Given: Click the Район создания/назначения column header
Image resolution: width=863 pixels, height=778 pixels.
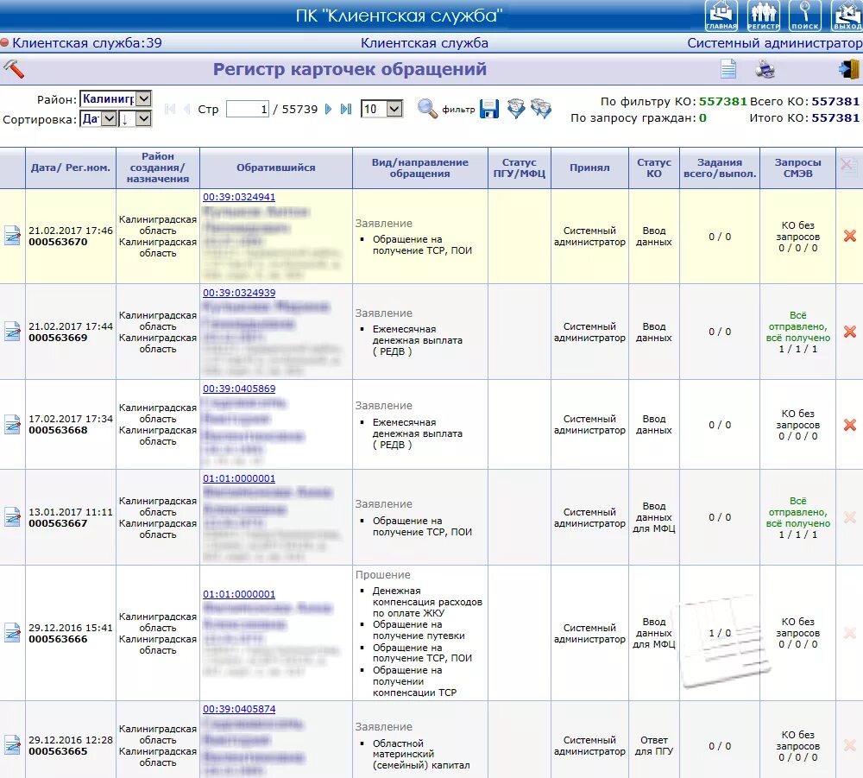Looking at the screenshot, I should (x=157, y=168).
